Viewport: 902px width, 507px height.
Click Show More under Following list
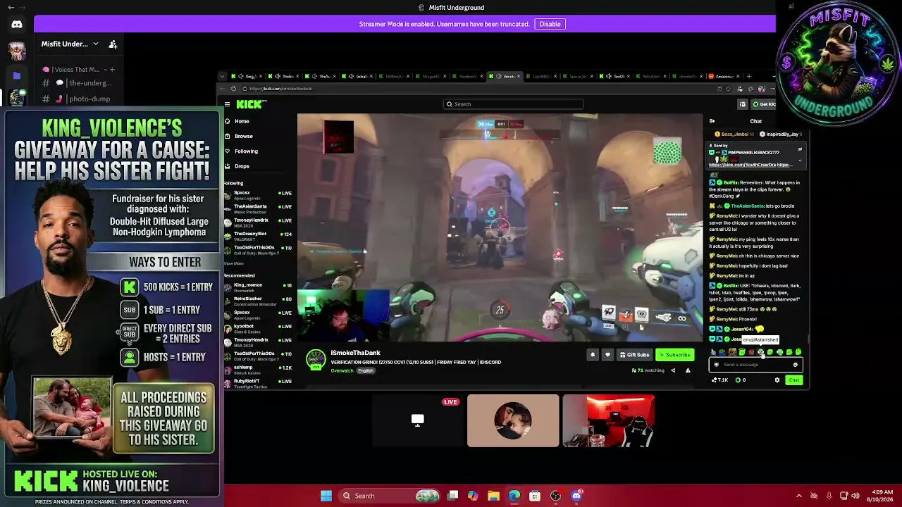(x=234, y=263)
